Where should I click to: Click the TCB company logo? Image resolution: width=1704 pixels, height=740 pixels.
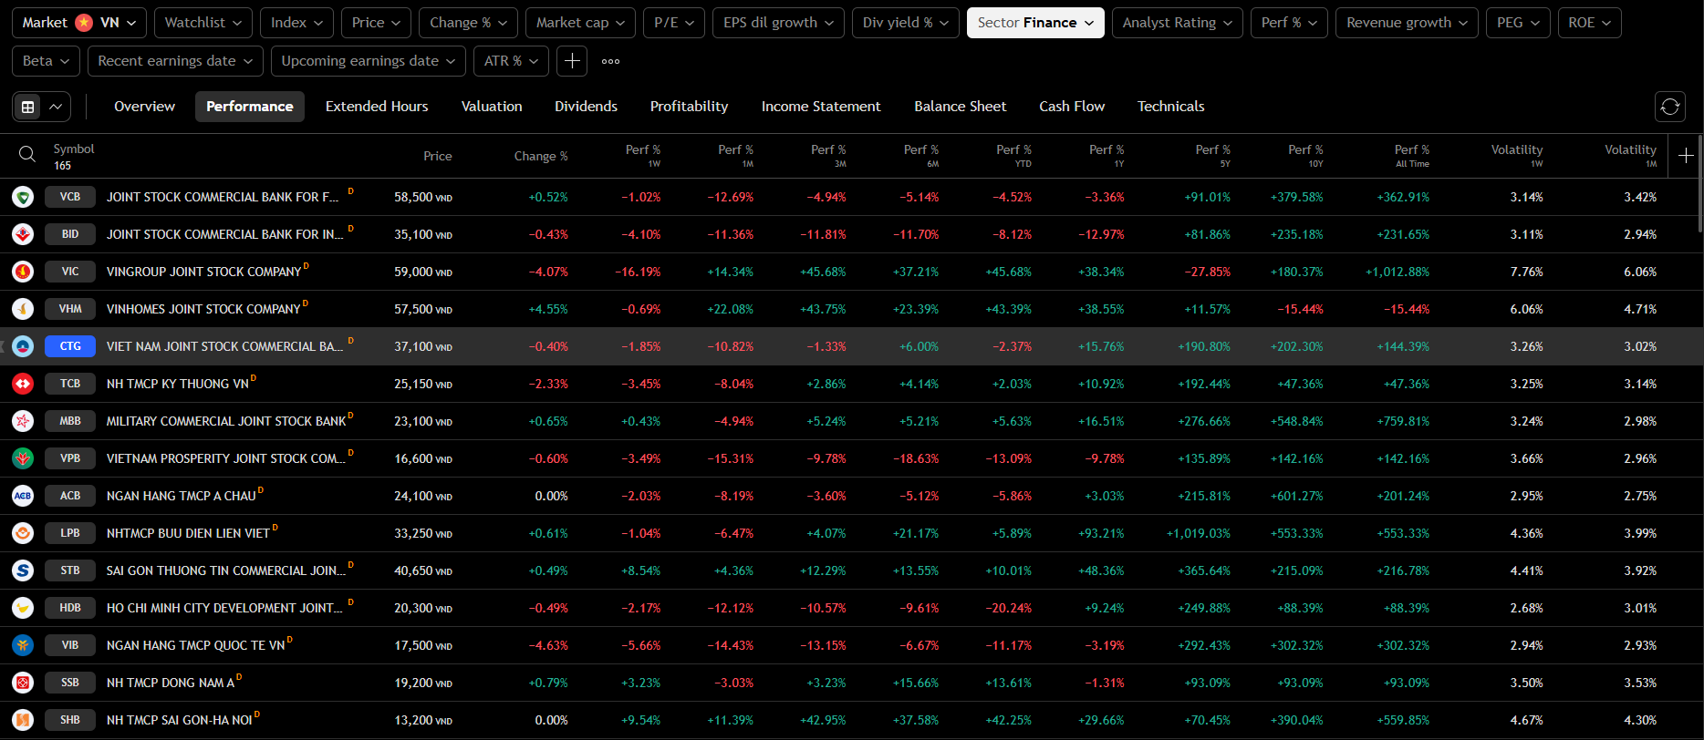coord(23,384)
